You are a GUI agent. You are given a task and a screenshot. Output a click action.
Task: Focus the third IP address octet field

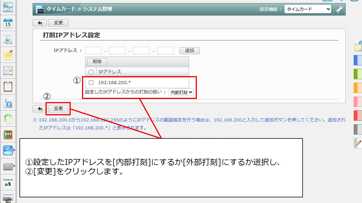[141, 51]
